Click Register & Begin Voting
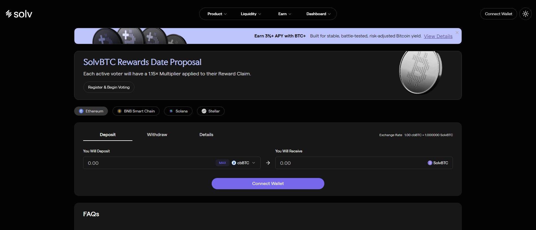Viewport: 536px width, 230px height. [x=109, y=87]
